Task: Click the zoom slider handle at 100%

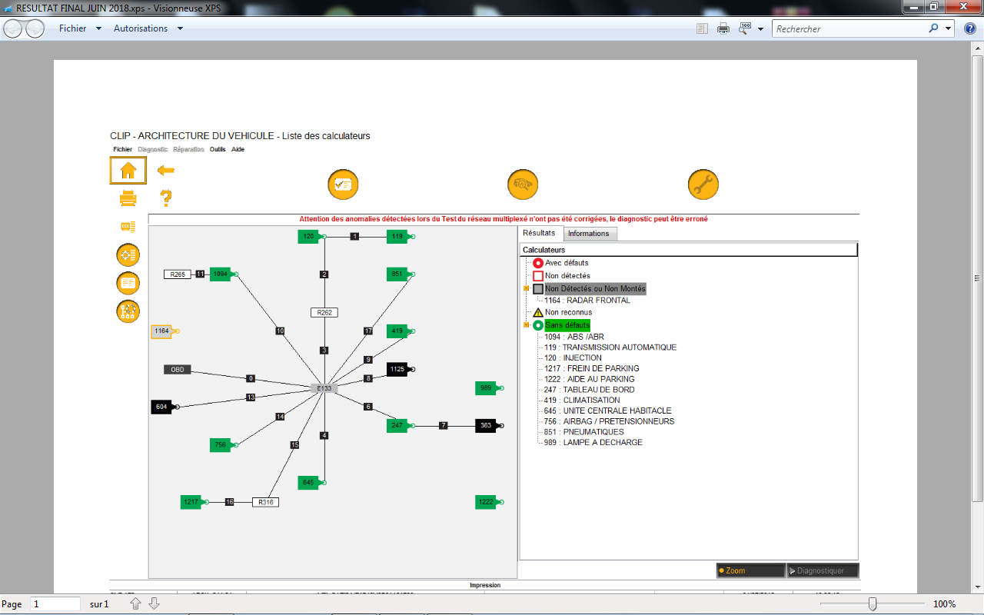Action: pyautogui.click(x=872, y=604)
